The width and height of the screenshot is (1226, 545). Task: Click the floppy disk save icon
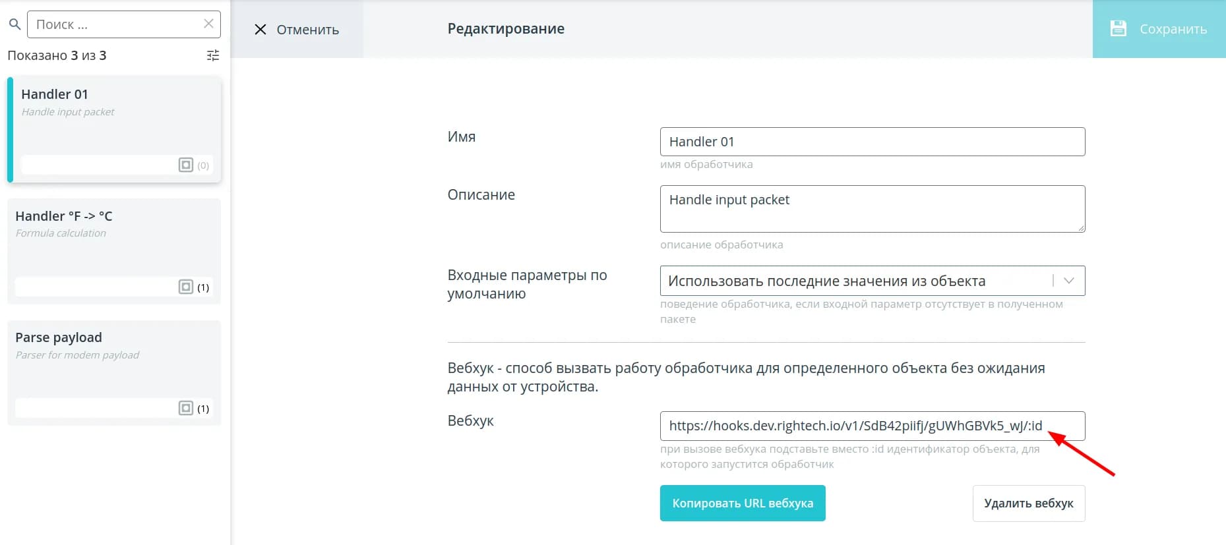click(x=1119, y=28)
